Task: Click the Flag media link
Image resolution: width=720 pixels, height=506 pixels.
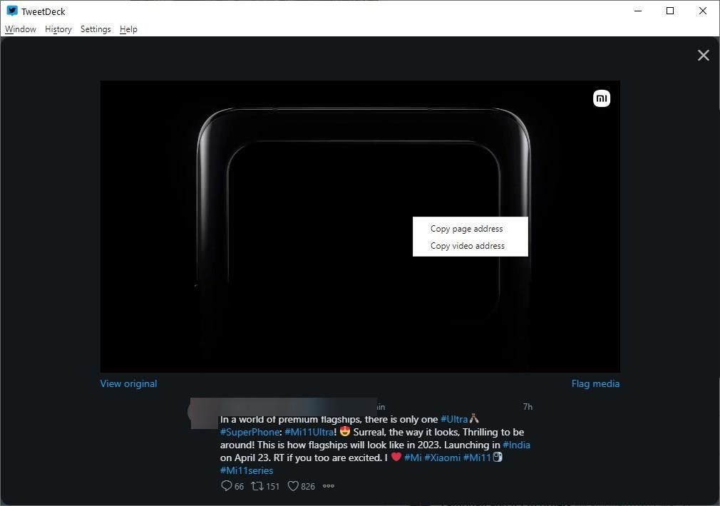Action: [595, 383]
